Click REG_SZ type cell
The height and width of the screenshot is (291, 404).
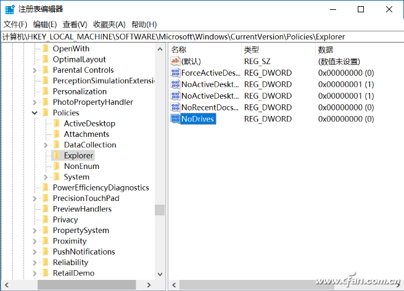tap(257, 62)
